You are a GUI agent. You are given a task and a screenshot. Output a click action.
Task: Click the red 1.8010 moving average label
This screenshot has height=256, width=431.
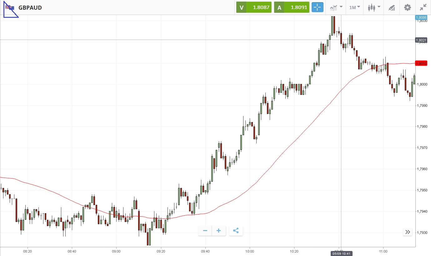pos(421,63)
